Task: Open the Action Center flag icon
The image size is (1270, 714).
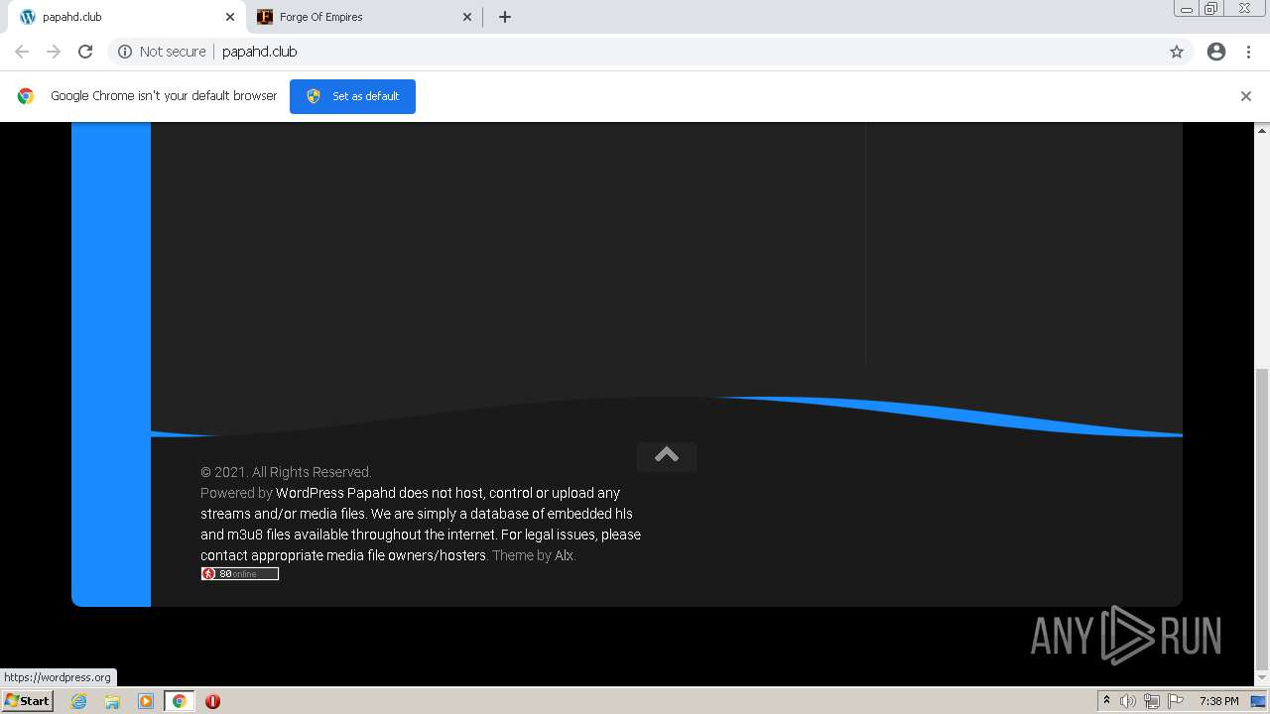Action: tap(1176, 701)
